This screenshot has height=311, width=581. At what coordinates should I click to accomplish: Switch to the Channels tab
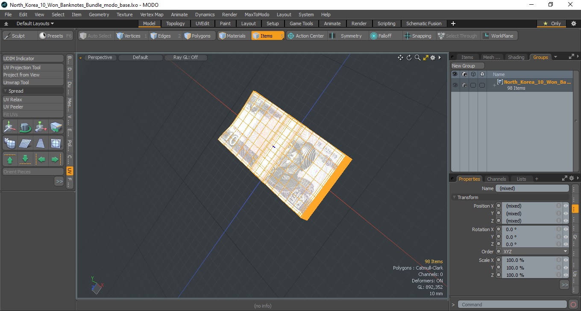496,179
